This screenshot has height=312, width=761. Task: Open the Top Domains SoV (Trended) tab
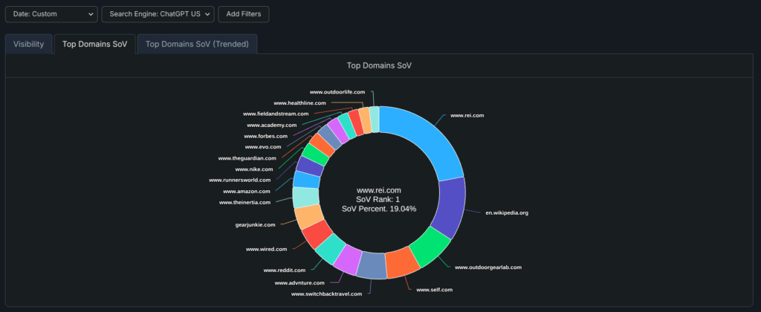point(198,44)
